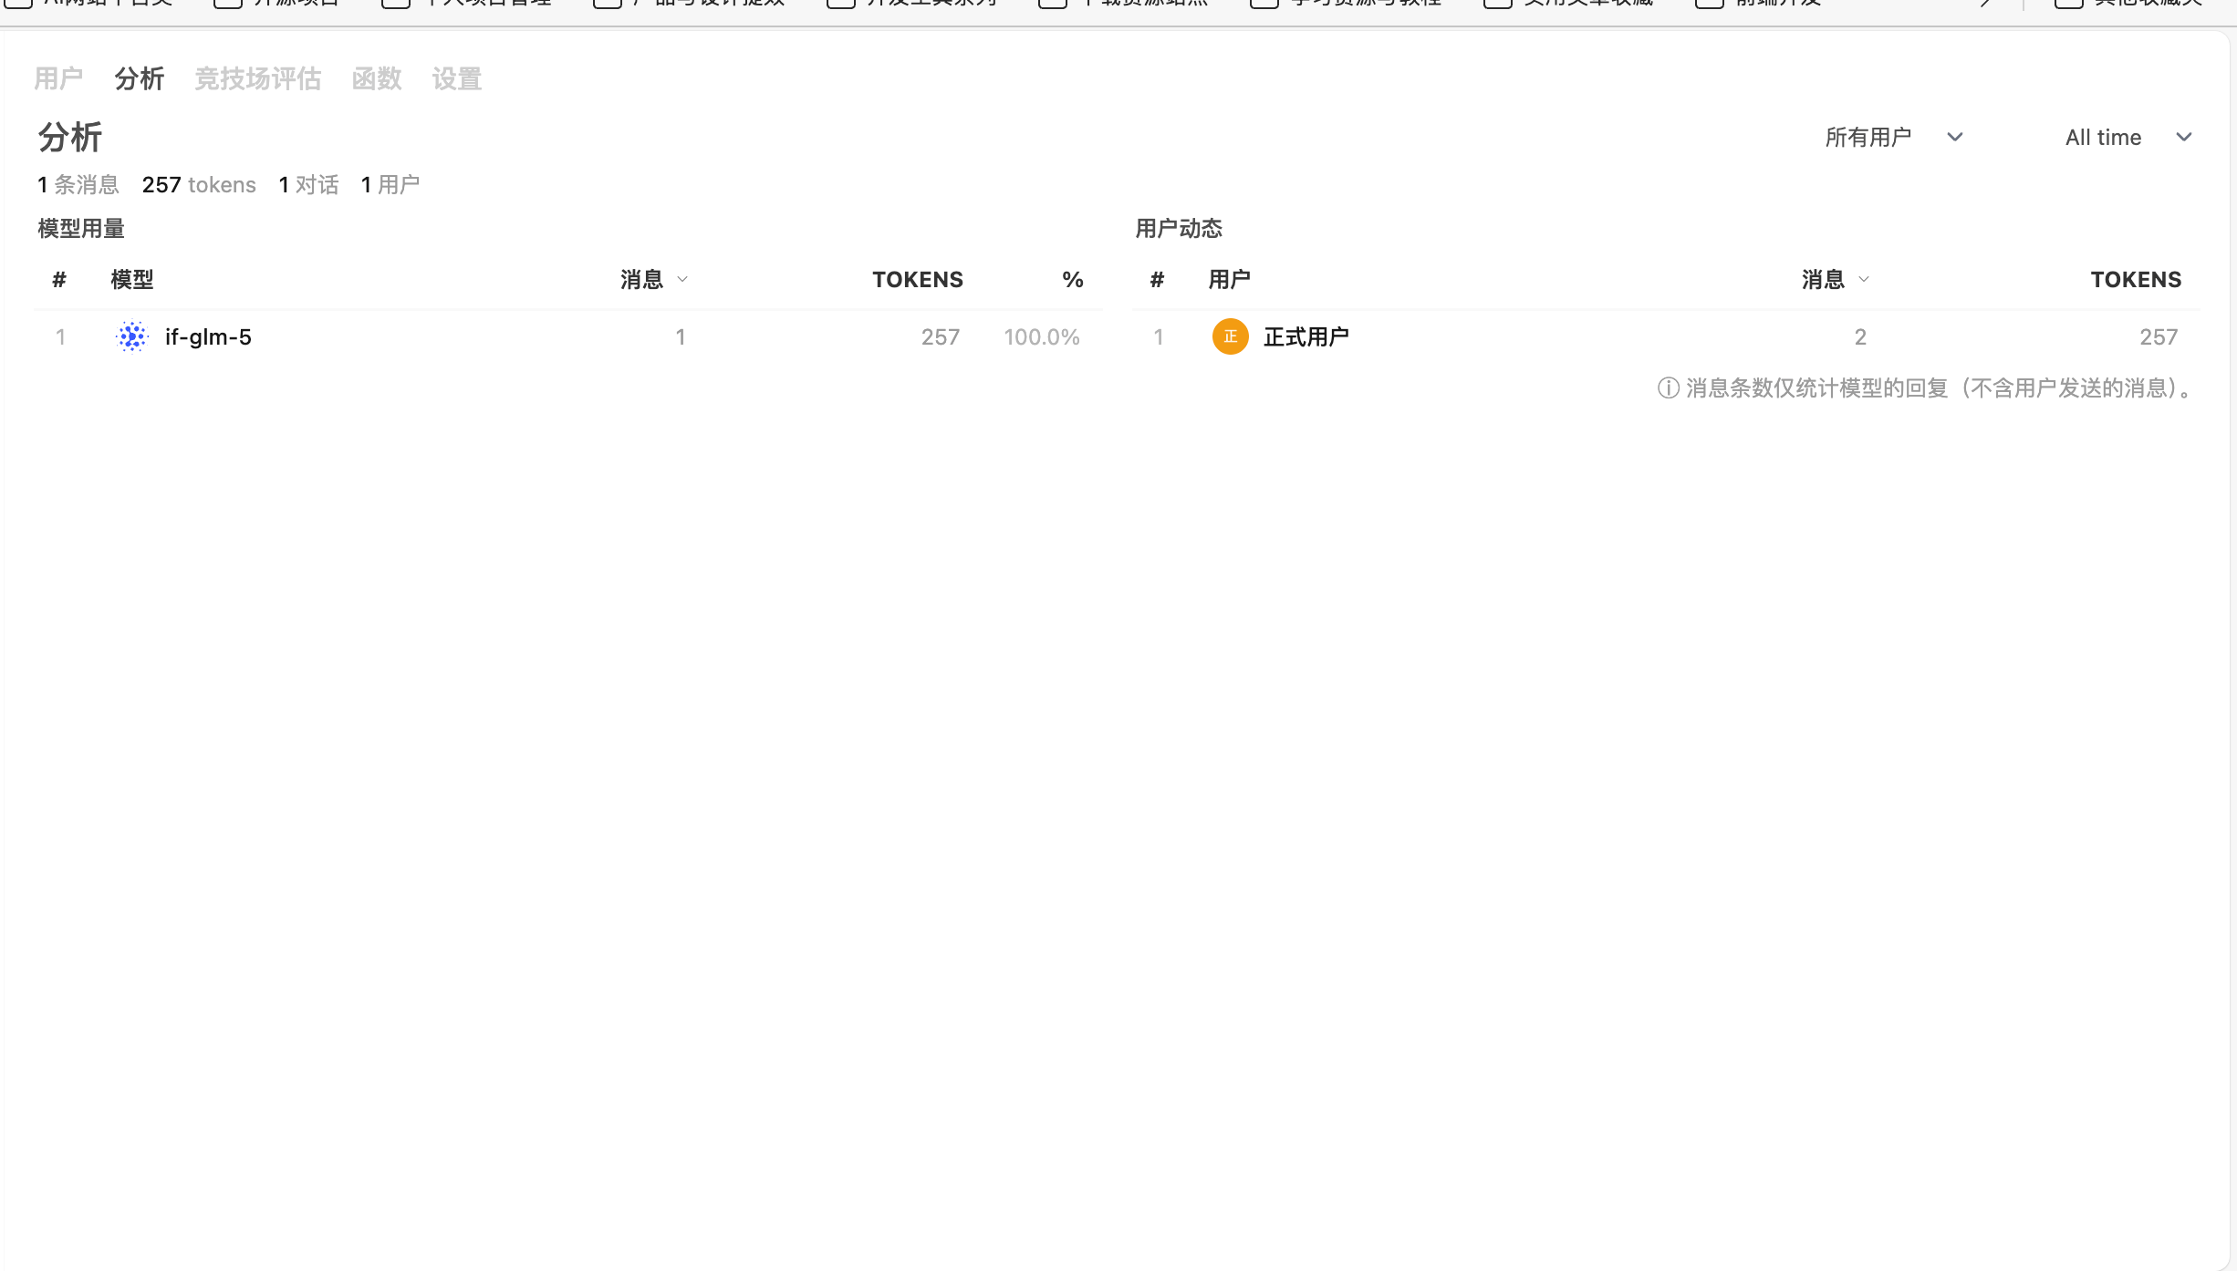Click the orange 正式用户 avatar icon
2237x1271 pixels.
click(x=1230, y=336)
